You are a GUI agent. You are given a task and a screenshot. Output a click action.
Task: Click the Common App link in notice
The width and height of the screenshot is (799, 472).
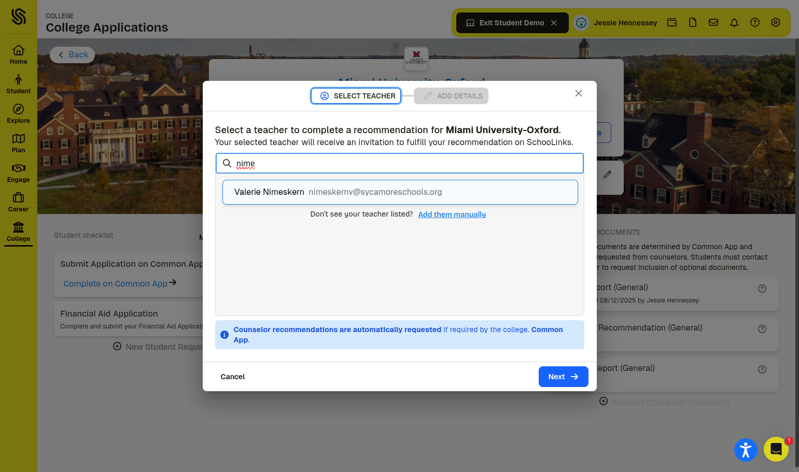398,335
